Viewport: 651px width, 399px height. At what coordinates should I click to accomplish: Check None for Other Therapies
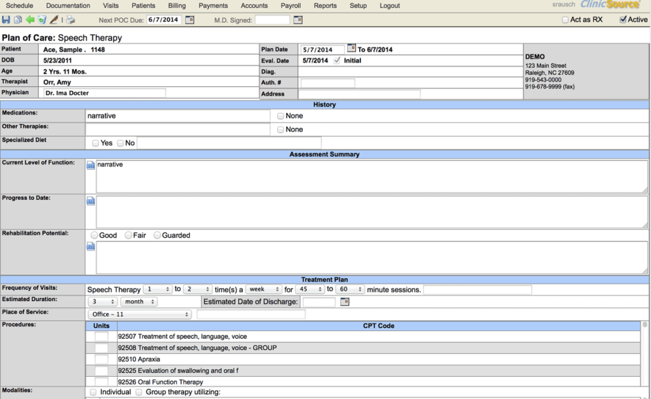click(x=280, y=130)
